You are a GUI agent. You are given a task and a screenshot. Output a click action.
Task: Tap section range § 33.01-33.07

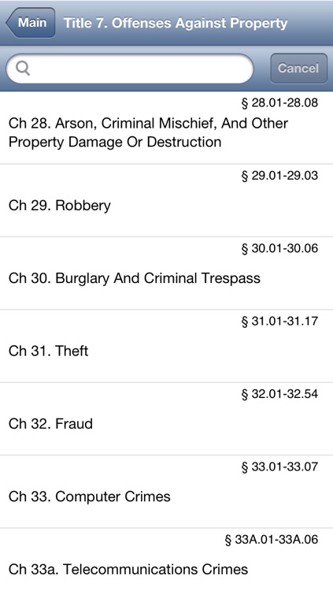(x=279, y=466)
